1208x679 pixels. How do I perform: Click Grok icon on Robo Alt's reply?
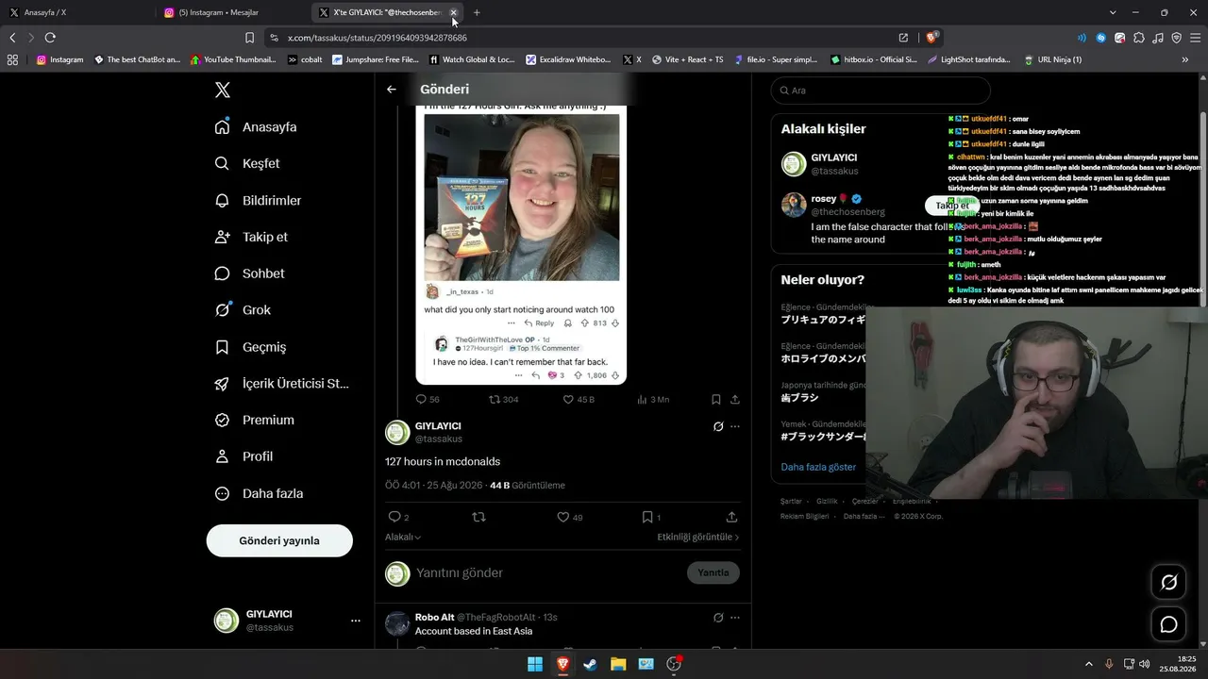coord(718,618)
